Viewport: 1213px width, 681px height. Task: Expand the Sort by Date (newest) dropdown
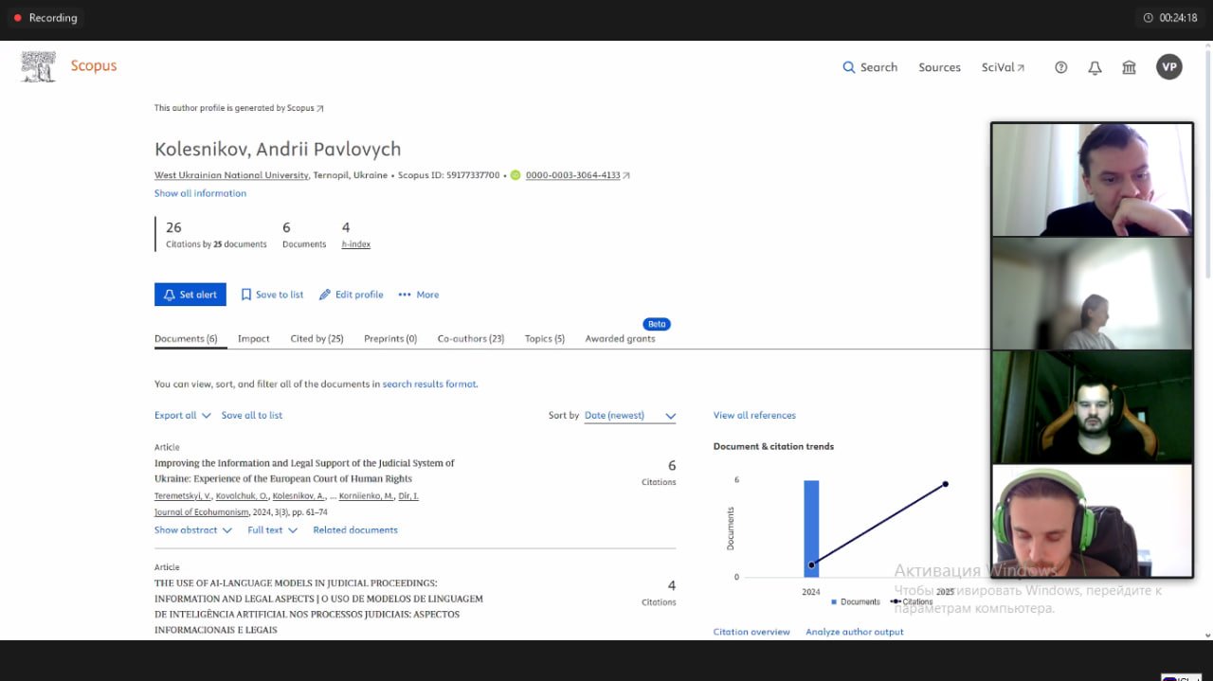click(x=630, y=416)
